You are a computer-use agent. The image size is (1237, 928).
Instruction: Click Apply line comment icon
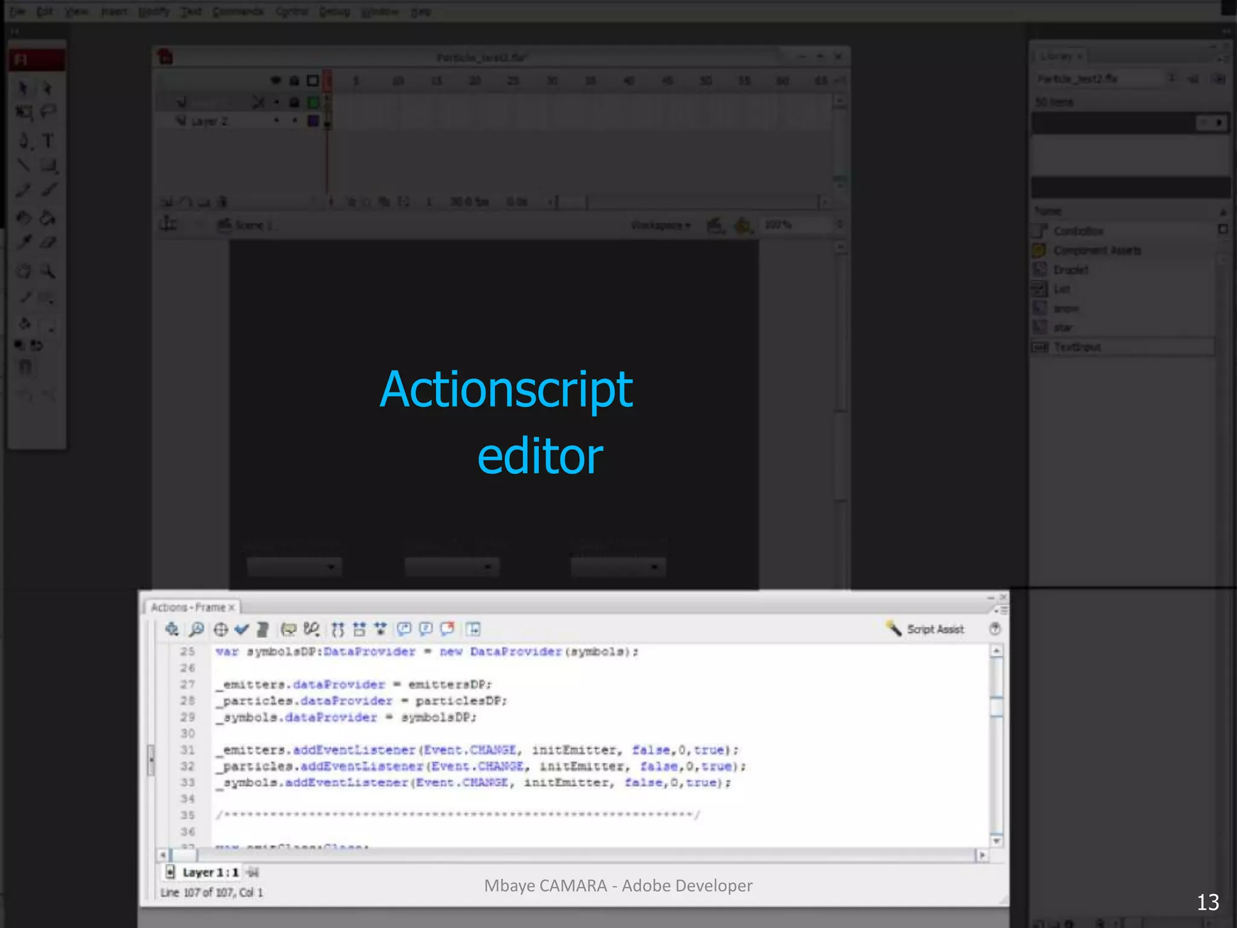[x=426, y=630]
